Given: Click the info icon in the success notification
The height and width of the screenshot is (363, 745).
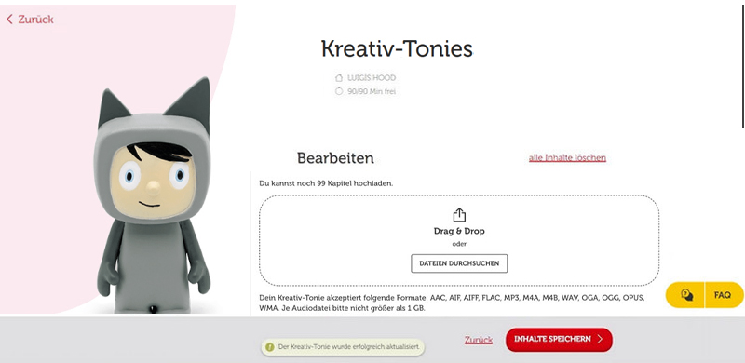Looking at the screenshot, I should (269, 347).
